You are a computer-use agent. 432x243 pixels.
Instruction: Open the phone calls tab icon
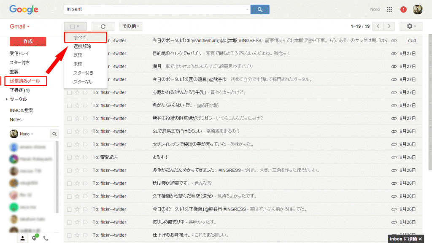tap(46, 238)
